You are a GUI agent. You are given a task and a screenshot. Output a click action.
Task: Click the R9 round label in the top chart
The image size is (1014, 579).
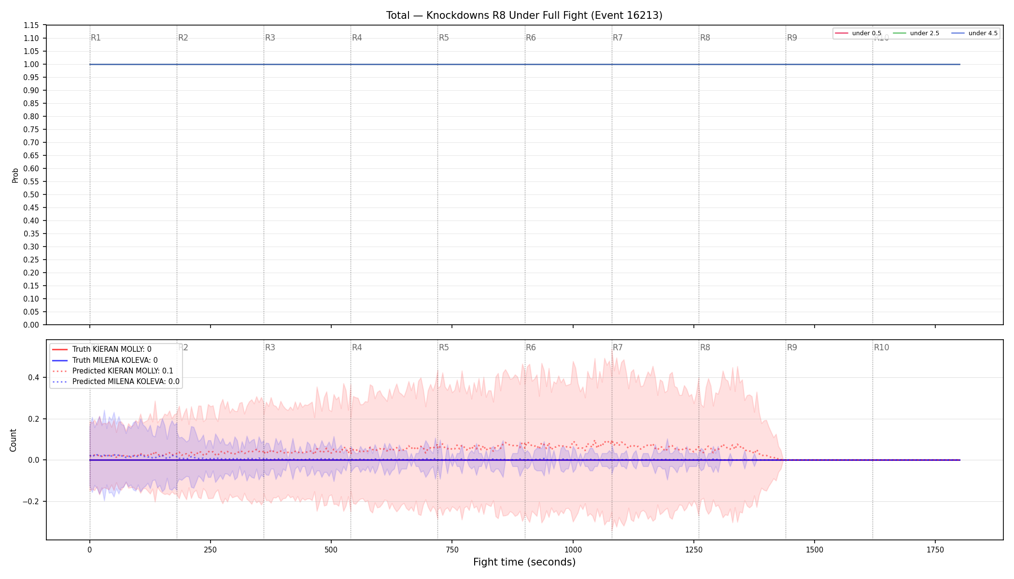(792, 38)
